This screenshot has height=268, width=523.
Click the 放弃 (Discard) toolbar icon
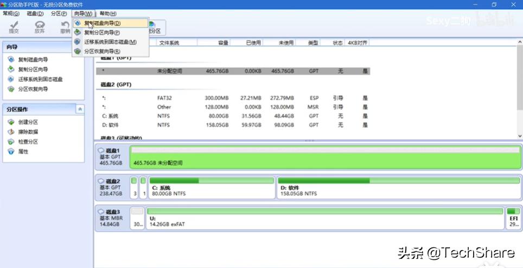click(40, 27)
